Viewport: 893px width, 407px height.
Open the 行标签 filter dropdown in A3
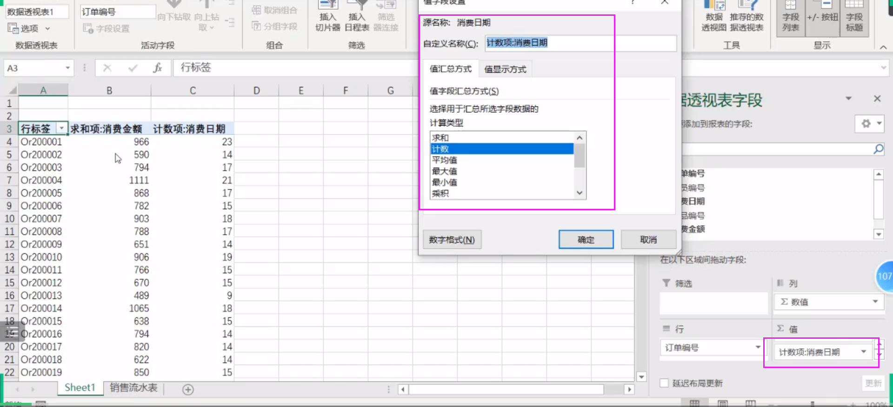coord(61,129)
